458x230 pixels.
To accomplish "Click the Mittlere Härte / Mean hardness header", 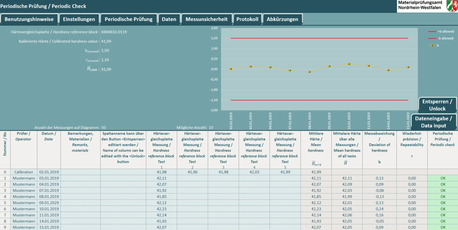I will (x=316, y=150).
